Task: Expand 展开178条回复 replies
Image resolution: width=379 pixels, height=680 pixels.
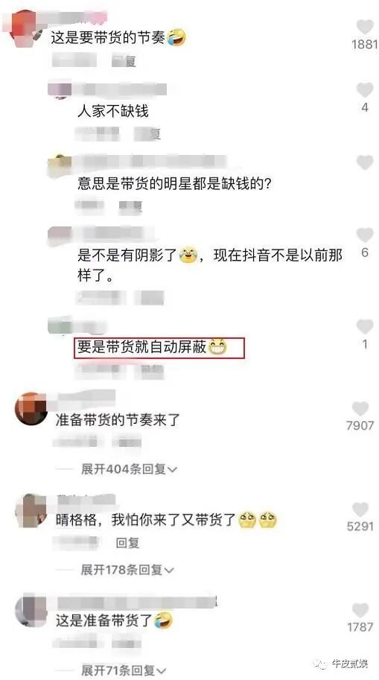Action: coord(127,570)
